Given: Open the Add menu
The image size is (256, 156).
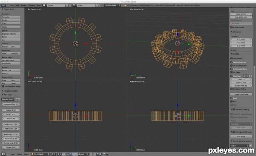Looking at the screenshot, I should point(17,6).
